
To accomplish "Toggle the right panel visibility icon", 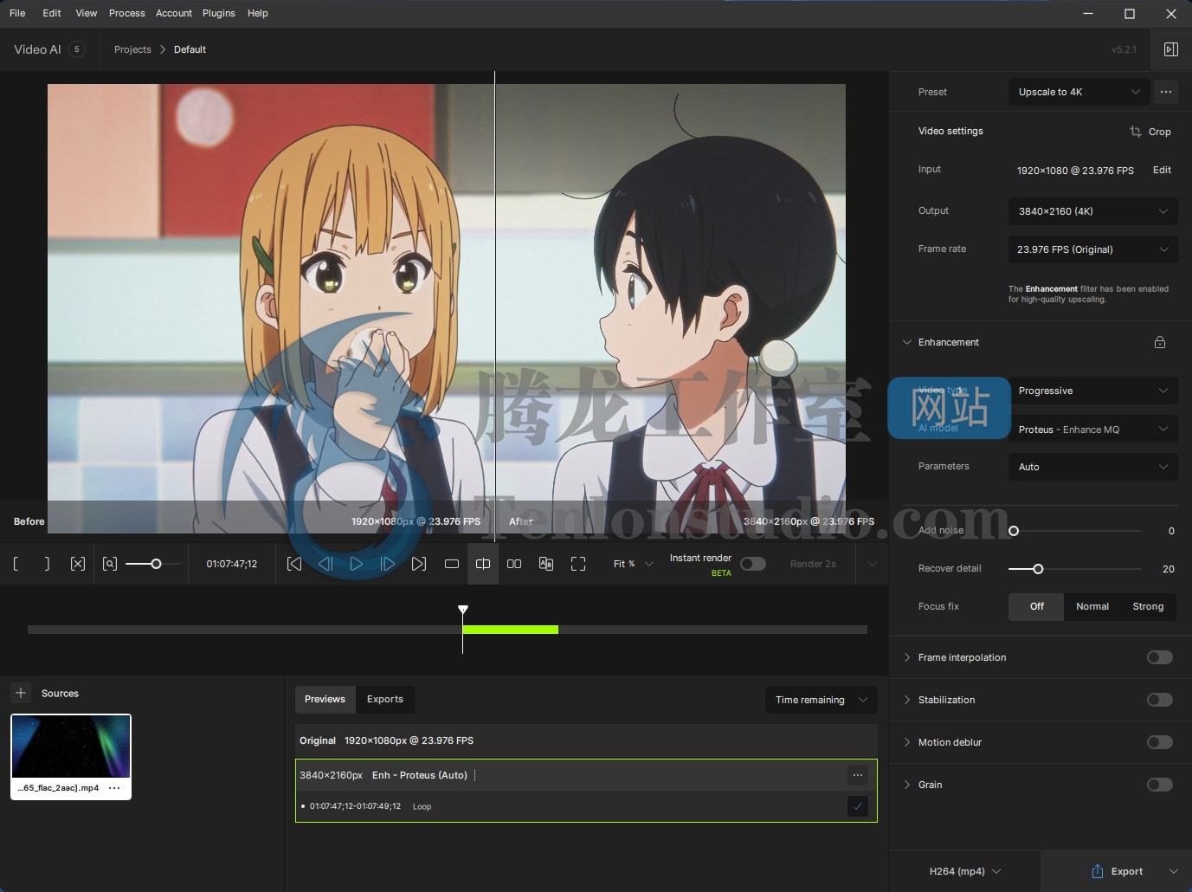I will tap(1171, 49).
